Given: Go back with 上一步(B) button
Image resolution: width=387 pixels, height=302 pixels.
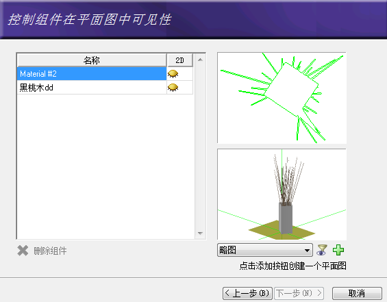Looking at the screenshot, I should pos(247,293).
